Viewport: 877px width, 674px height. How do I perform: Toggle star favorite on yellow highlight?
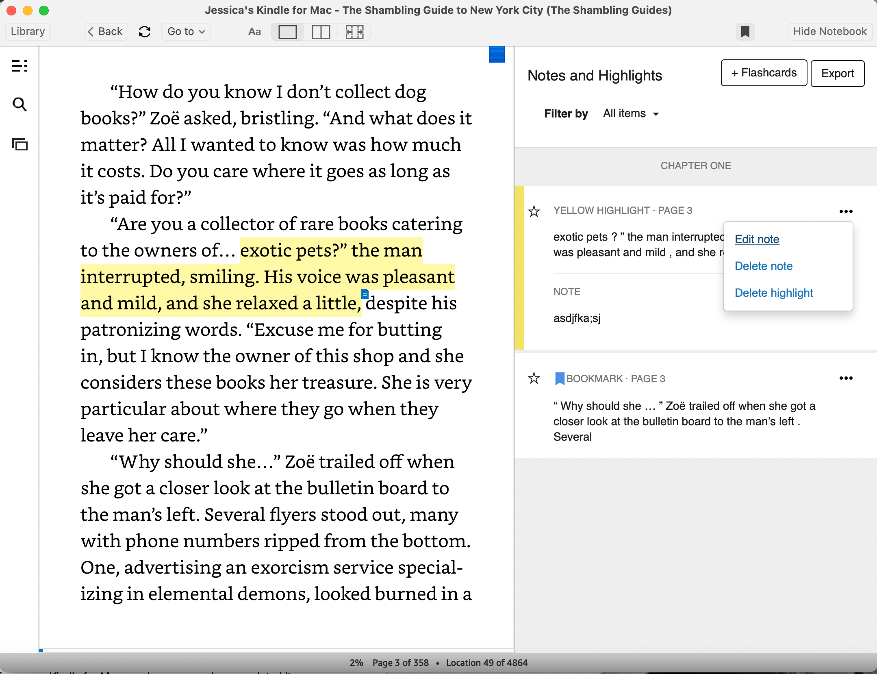(534, 210)
